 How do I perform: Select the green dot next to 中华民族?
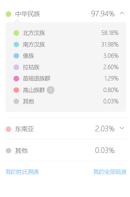click(8, 14)
